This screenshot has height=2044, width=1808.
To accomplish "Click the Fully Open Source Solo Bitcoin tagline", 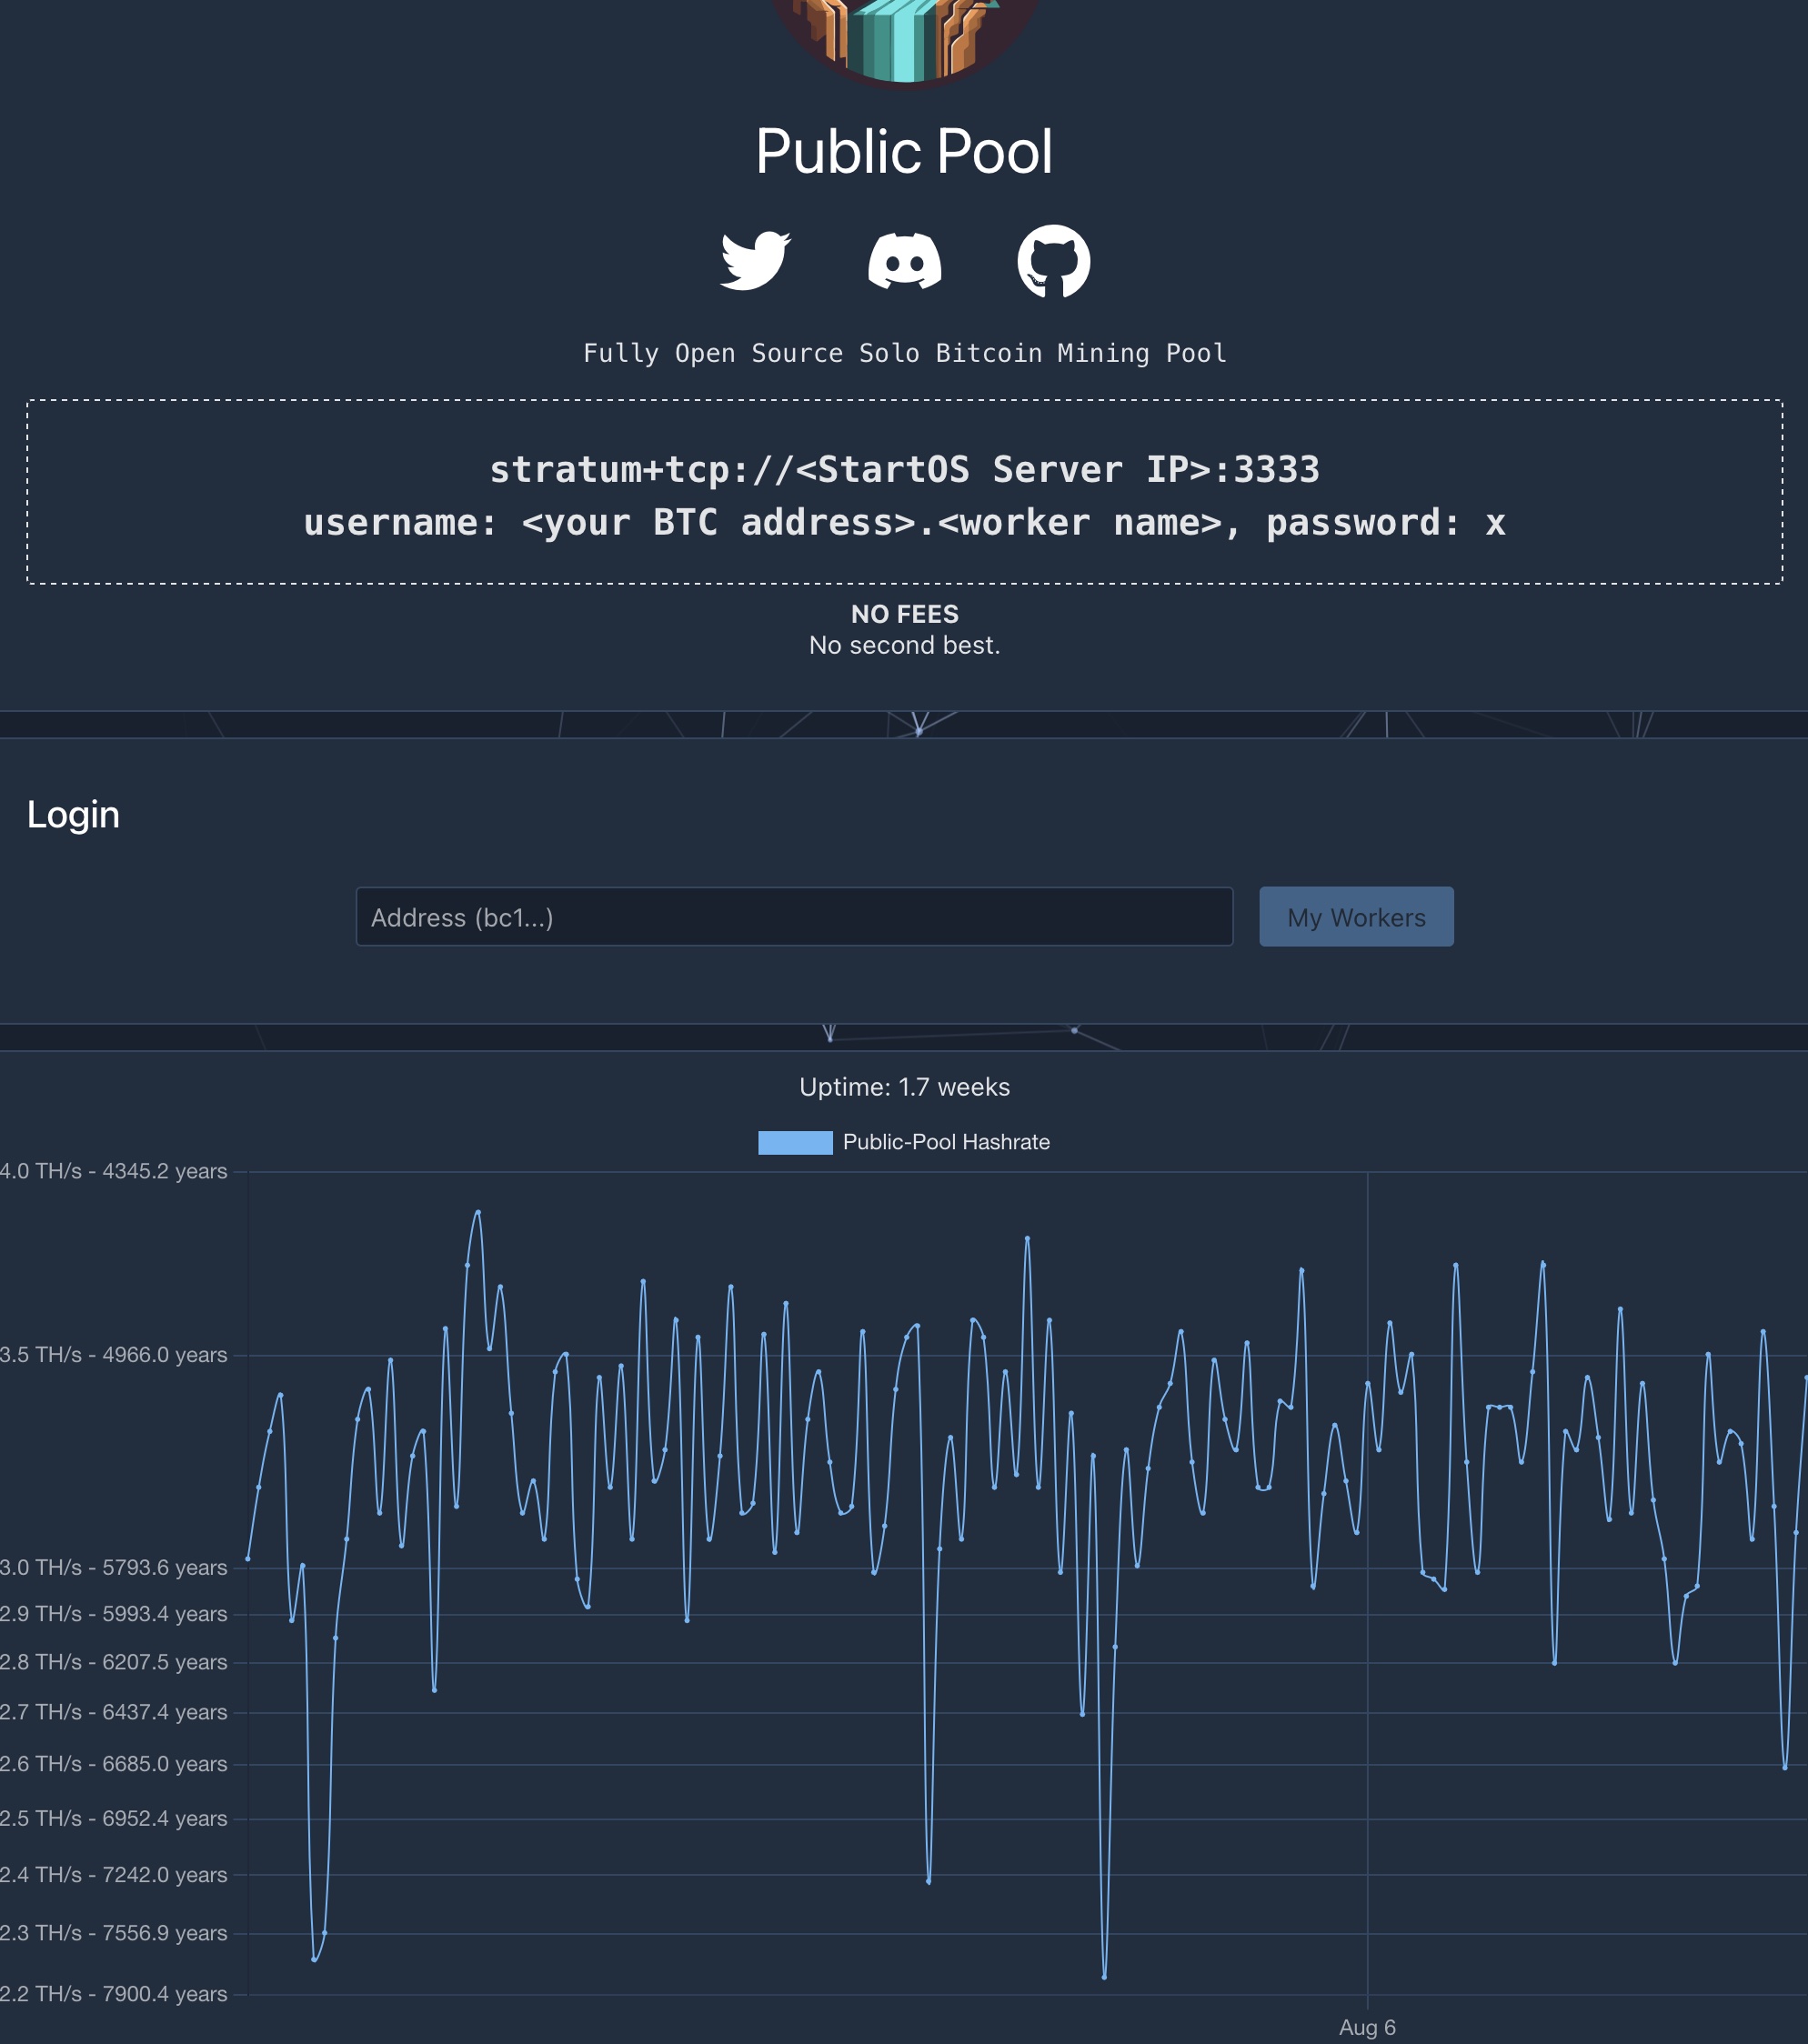I will click(x=904, y=353).
